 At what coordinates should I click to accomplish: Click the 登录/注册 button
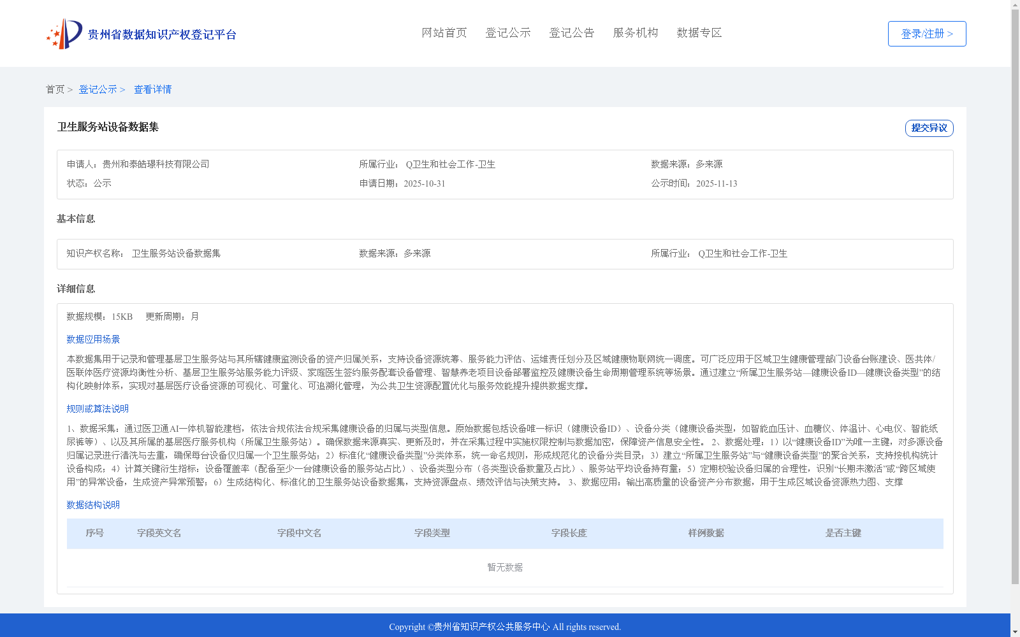click(927, 34)
